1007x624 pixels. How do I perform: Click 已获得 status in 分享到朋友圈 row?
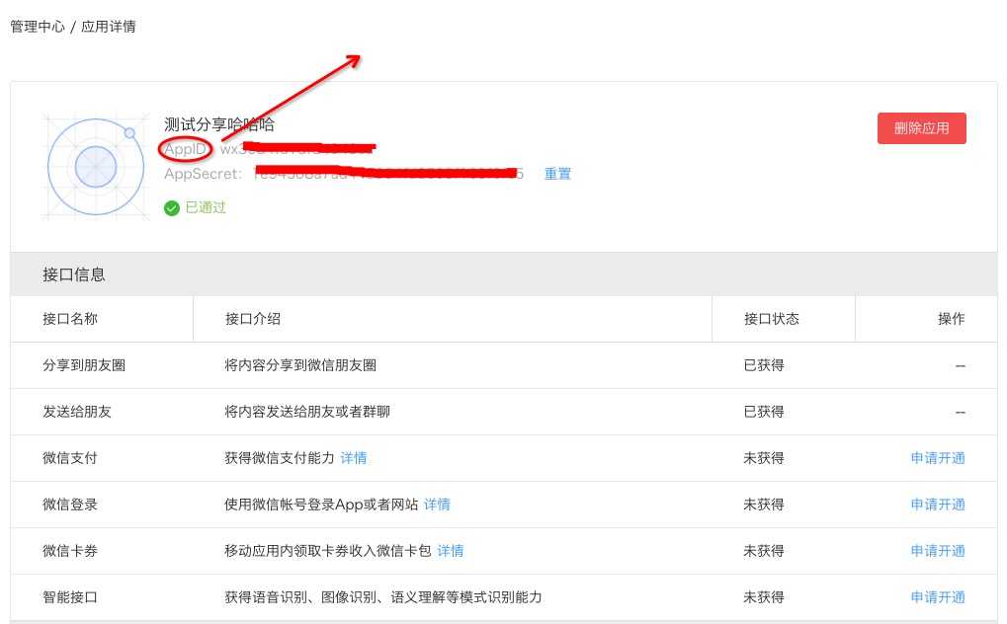tap(764, 365)
